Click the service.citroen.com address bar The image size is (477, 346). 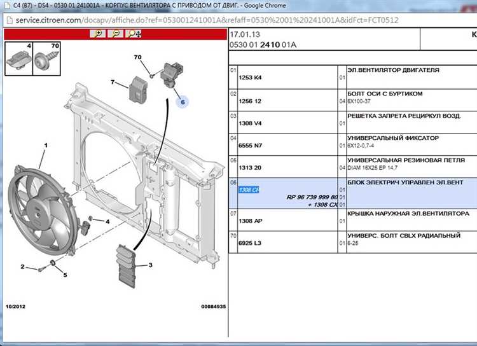[204, 21]
